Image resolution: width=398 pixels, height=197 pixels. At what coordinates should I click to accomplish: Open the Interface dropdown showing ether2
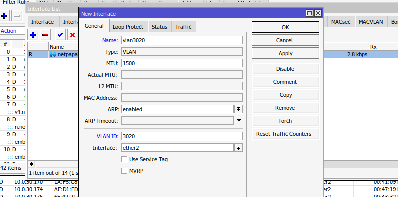238,148
